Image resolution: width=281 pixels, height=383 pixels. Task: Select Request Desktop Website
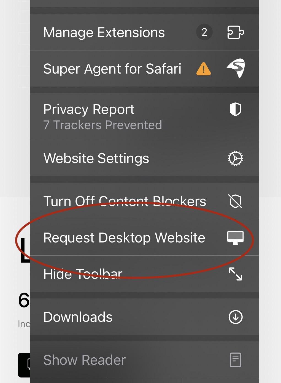click(x=144, y=238)
